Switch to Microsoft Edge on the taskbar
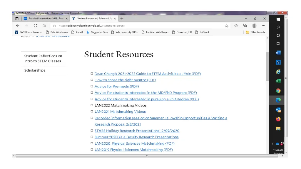This screenshot has height=169, width=301. pos(278,100)
